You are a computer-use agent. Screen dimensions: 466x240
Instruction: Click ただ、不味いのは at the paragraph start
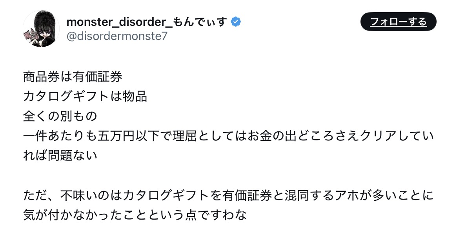[73, 195]
